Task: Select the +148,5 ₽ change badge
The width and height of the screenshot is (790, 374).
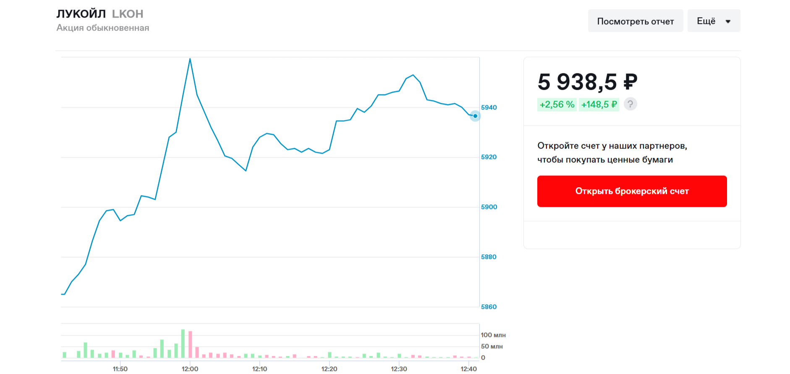Action: (599, 105)
